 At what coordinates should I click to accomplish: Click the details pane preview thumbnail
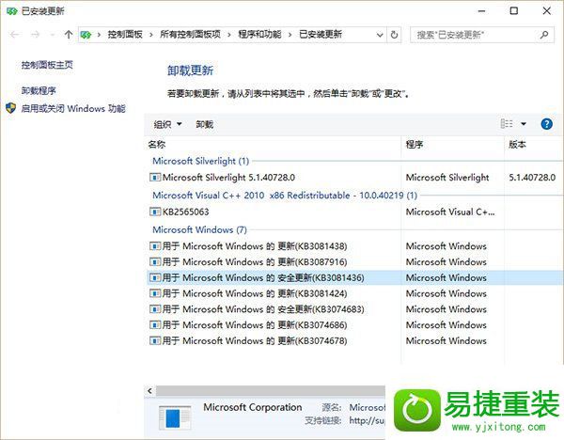(x=175, y=417)
